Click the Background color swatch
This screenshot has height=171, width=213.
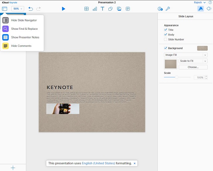pos(202,48)
